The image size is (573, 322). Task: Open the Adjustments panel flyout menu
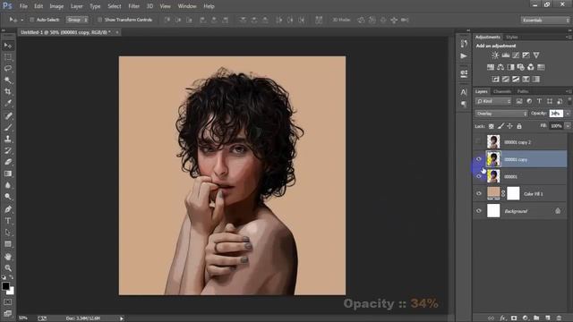coord(569,37)
